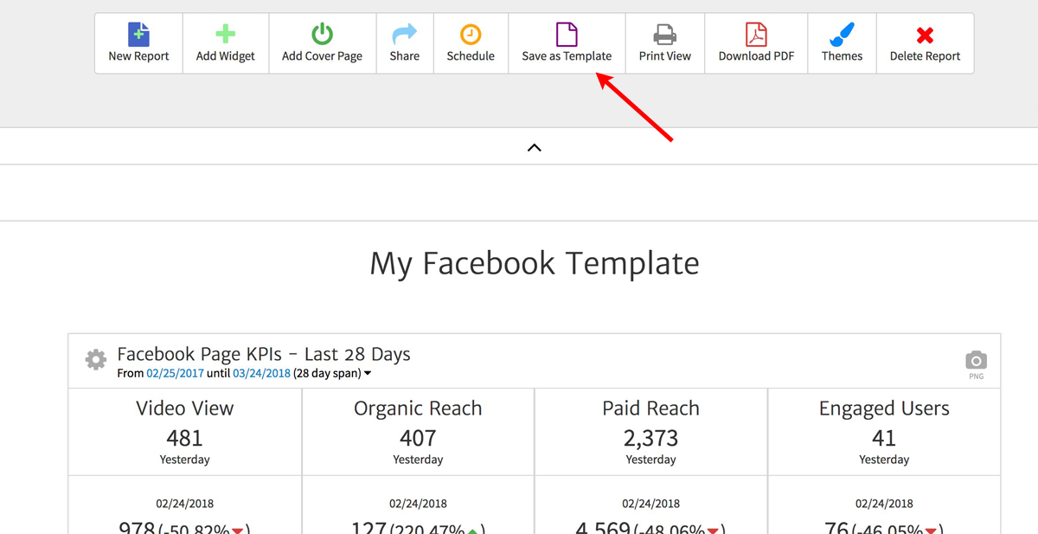Open Themes with the paintbrush icon
This screenshot has width=1038, height=534.
point(842,35)
